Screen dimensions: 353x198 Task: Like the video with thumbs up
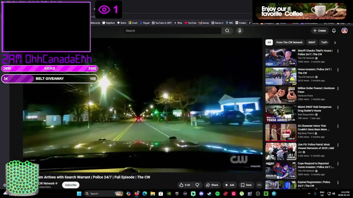point(185,185)
